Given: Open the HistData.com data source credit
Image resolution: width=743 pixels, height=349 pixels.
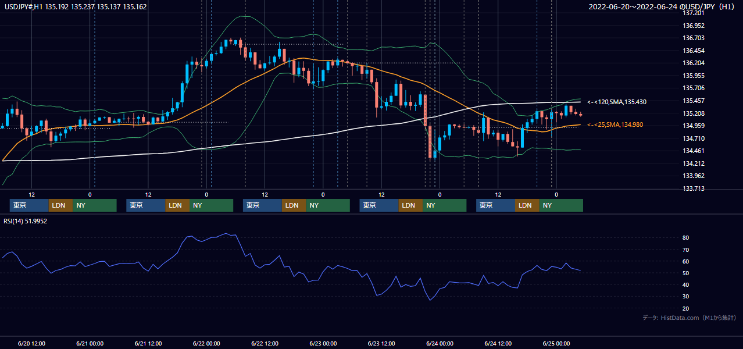Looking at the screenshot, I should click(690, 318).
